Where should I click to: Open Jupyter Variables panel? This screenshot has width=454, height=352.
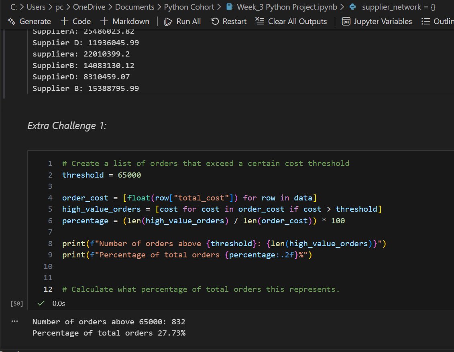[x=377, y=21]
